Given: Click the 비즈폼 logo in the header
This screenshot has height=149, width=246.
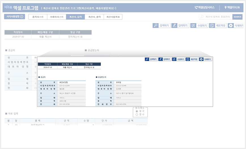Looking at the screenshot, I should (8, 7).
